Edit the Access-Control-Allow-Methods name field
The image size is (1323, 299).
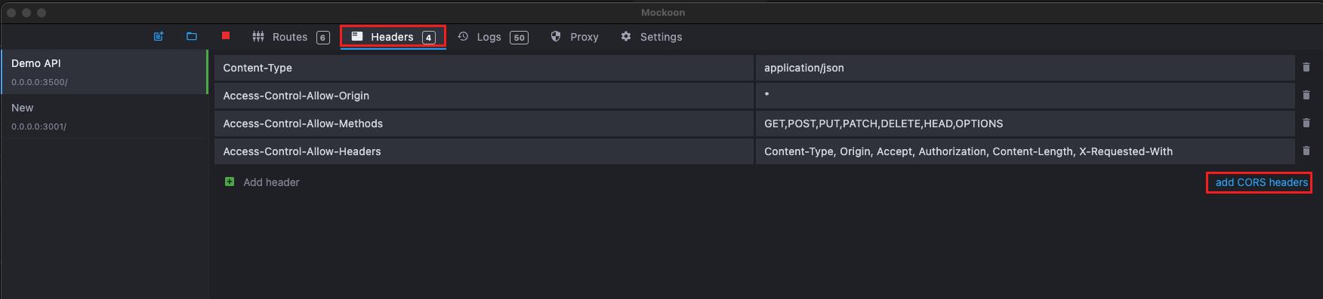pos(483,124)
